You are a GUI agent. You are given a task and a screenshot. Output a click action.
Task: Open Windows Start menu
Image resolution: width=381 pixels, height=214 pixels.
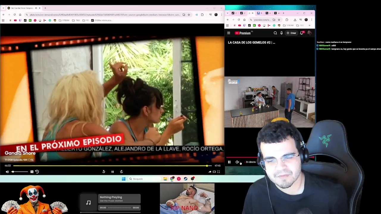(124, 179)
